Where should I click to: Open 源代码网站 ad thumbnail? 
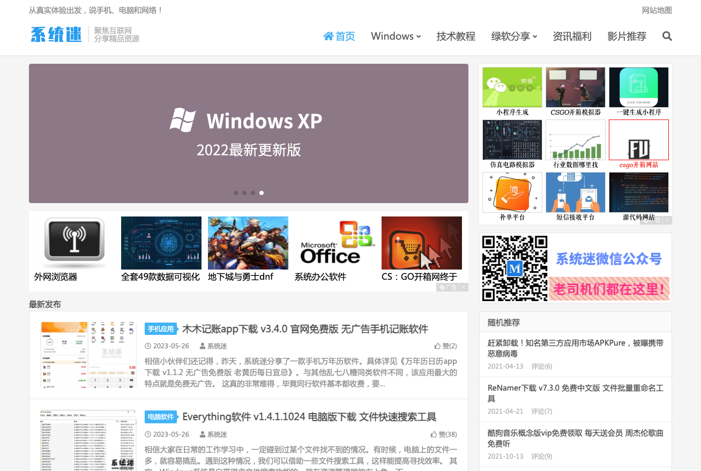(639, 192)
